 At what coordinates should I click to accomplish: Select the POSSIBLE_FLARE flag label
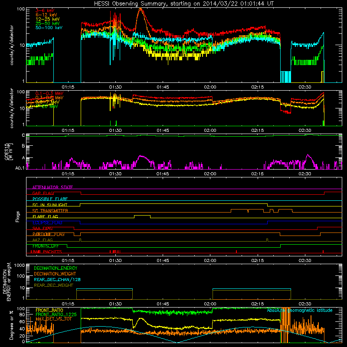pyautogui.click(x=50, y=199)
